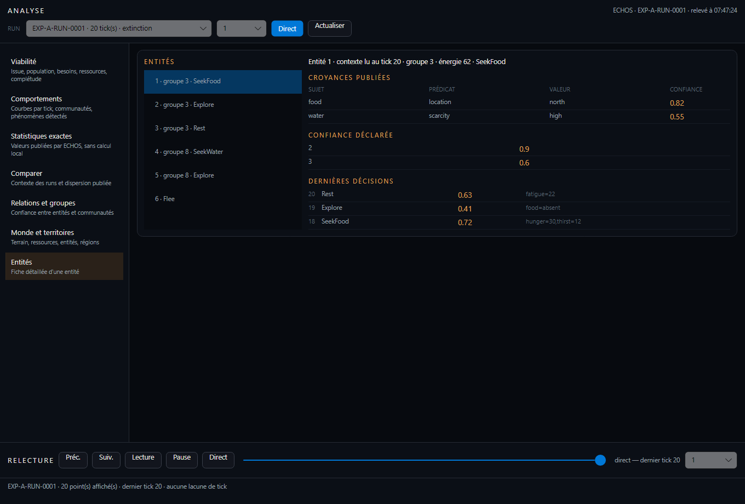
Task: Select Relations et groupes in the sidebar
Action: coord(64,207)
